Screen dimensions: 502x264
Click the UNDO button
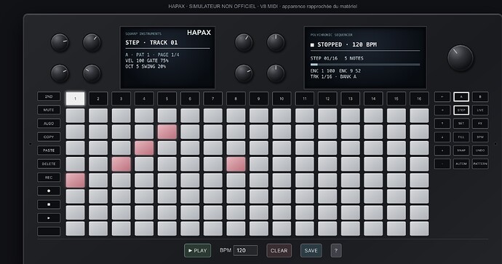point(480,151)
